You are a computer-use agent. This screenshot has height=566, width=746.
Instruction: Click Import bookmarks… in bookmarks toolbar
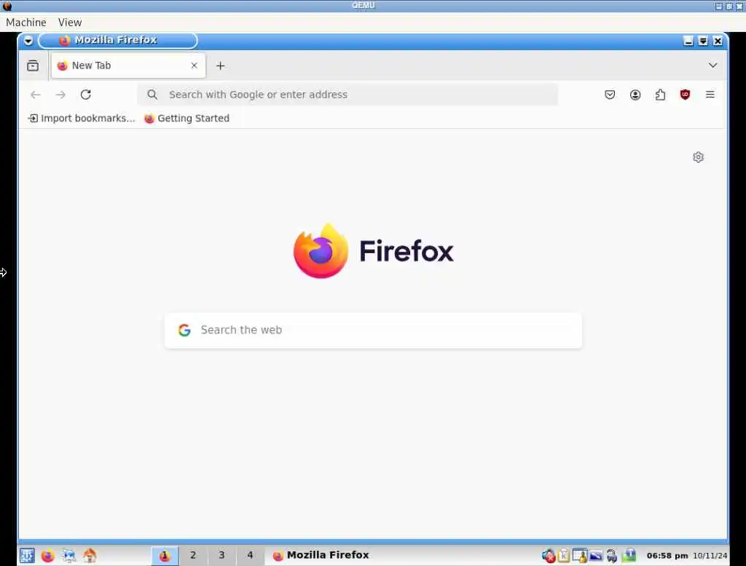coord(82,119)
